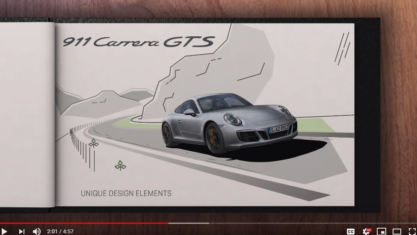Play the paused video

[5, 232]
